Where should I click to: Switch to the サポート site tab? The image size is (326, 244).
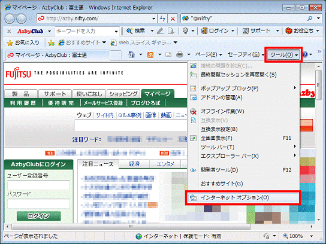(55, 94)
